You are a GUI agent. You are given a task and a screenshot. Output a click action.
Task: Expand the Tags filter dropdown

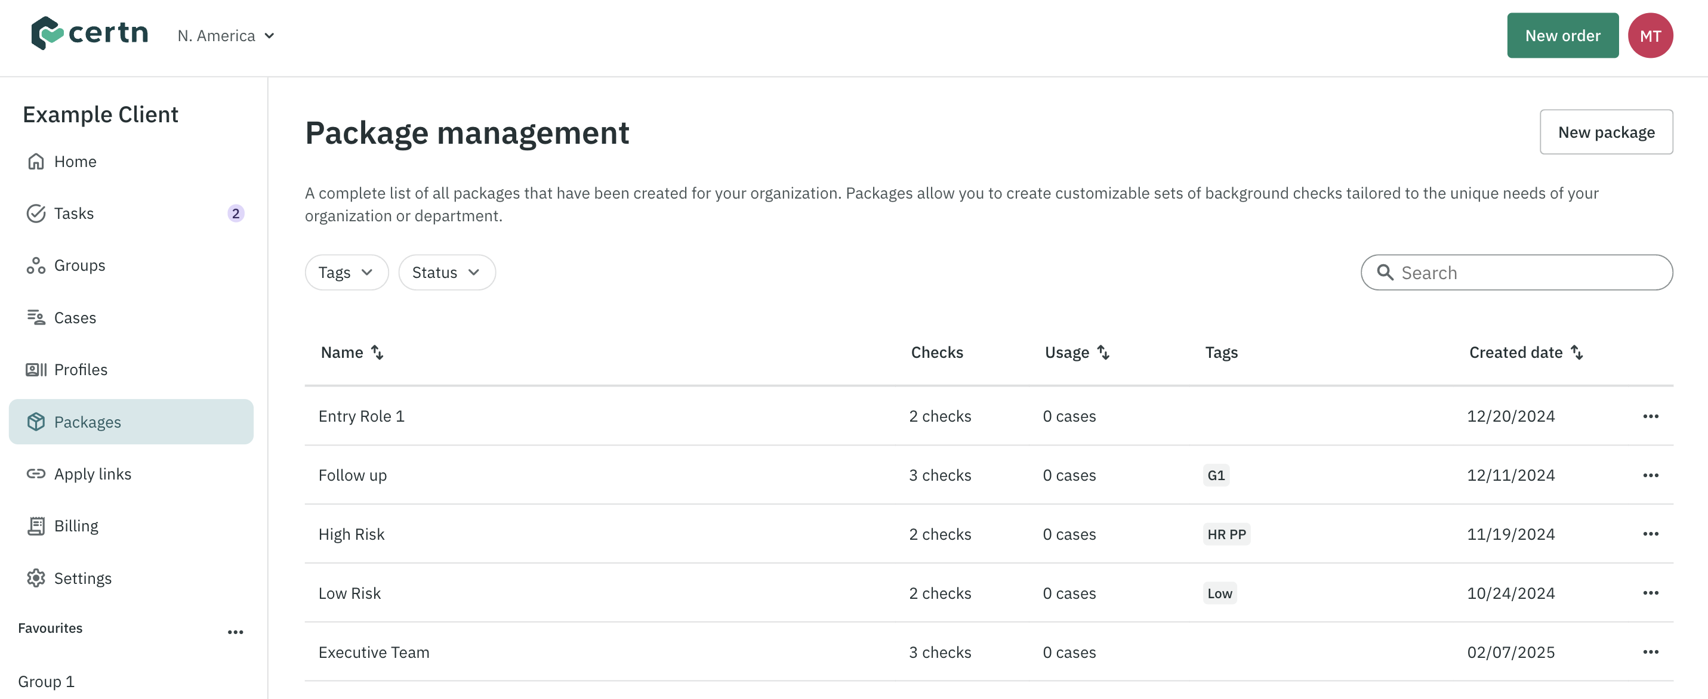click(x=346, y=273)
